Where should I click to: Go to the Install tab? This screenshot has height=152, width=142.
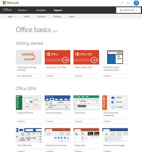click(26, 16)
